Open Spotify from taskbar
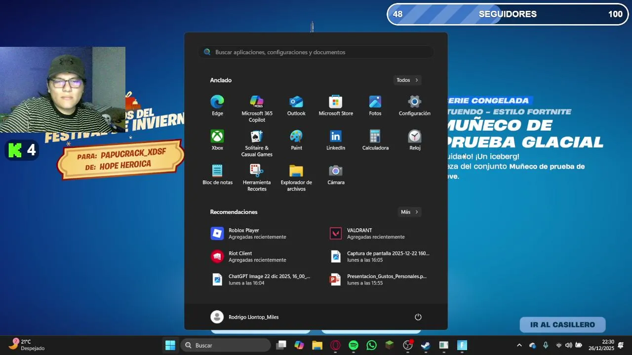Screen dimensions: 632x355 (354, 345)
